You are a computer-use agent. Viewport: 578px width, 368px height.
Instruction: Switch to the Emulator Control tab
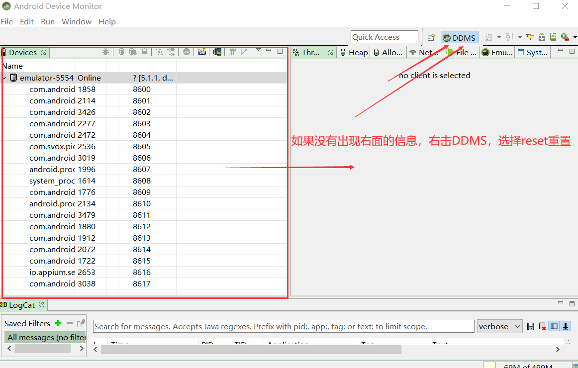(x=497, y=53)
